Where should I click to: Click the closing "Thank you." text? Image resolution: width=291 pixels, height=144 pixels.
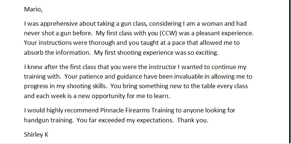click(x=192, y=120)
